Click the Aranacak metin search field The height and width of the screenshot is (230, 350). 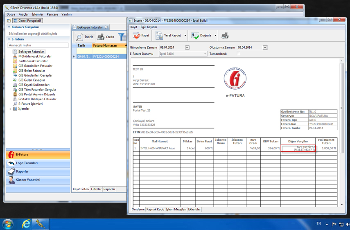click(38, 45)
